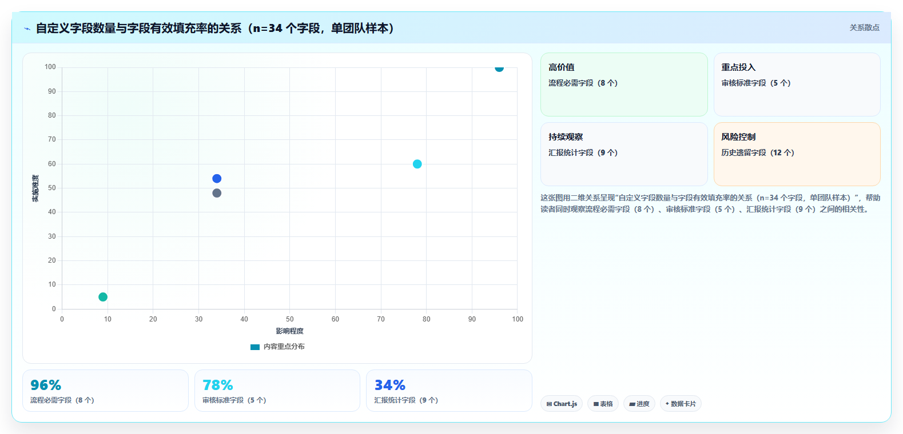Click the 数据卡片 tag chip
903x434 pixels.
681,404
